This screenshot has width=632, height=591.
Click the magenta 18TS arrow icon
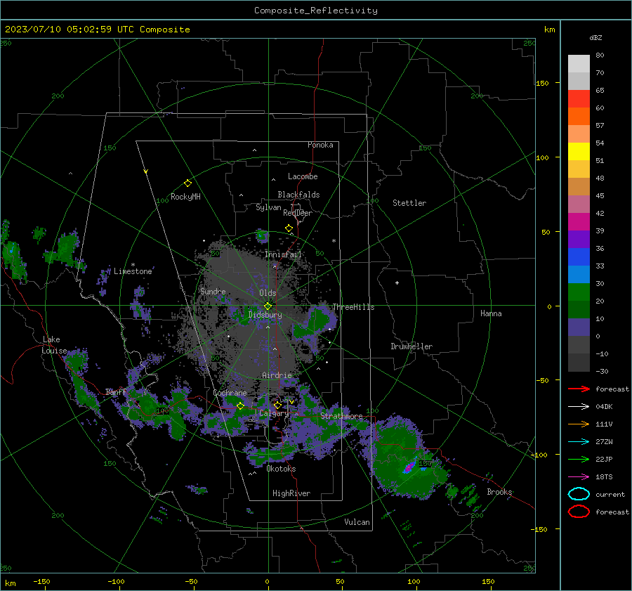(x=579, y=477)
